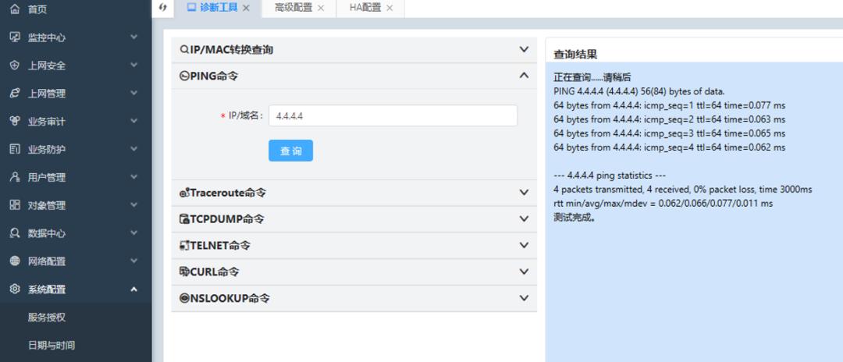This screenshot has height=362, width=843.
Task: Click the '--- 4.4.4.4 ping statistics ---' line
Action: [x=610, y=176]
